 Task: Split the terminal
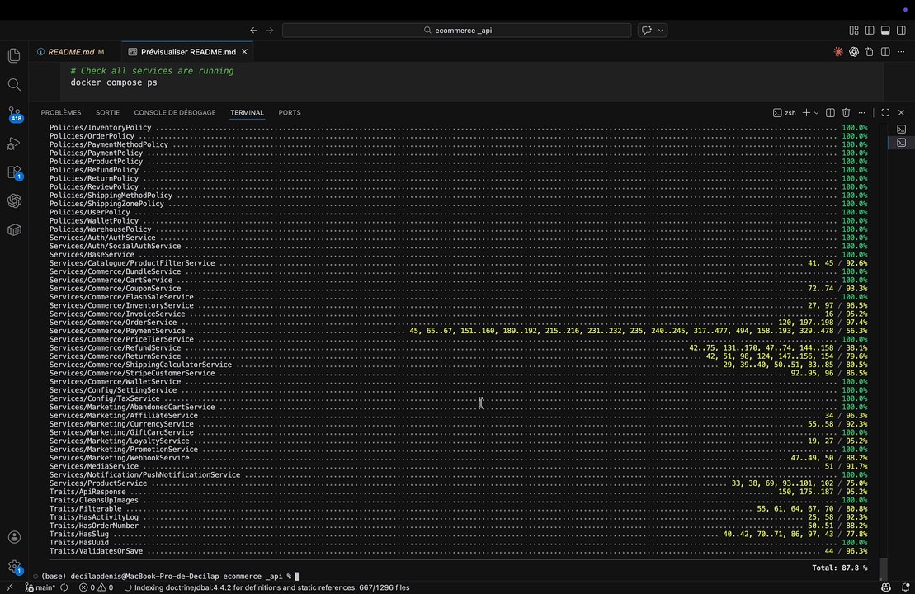[830, 113]
